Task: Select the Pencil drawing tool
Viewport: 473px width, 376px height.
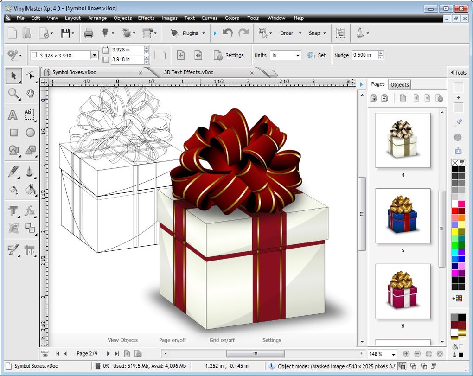Action: point(13,172)
